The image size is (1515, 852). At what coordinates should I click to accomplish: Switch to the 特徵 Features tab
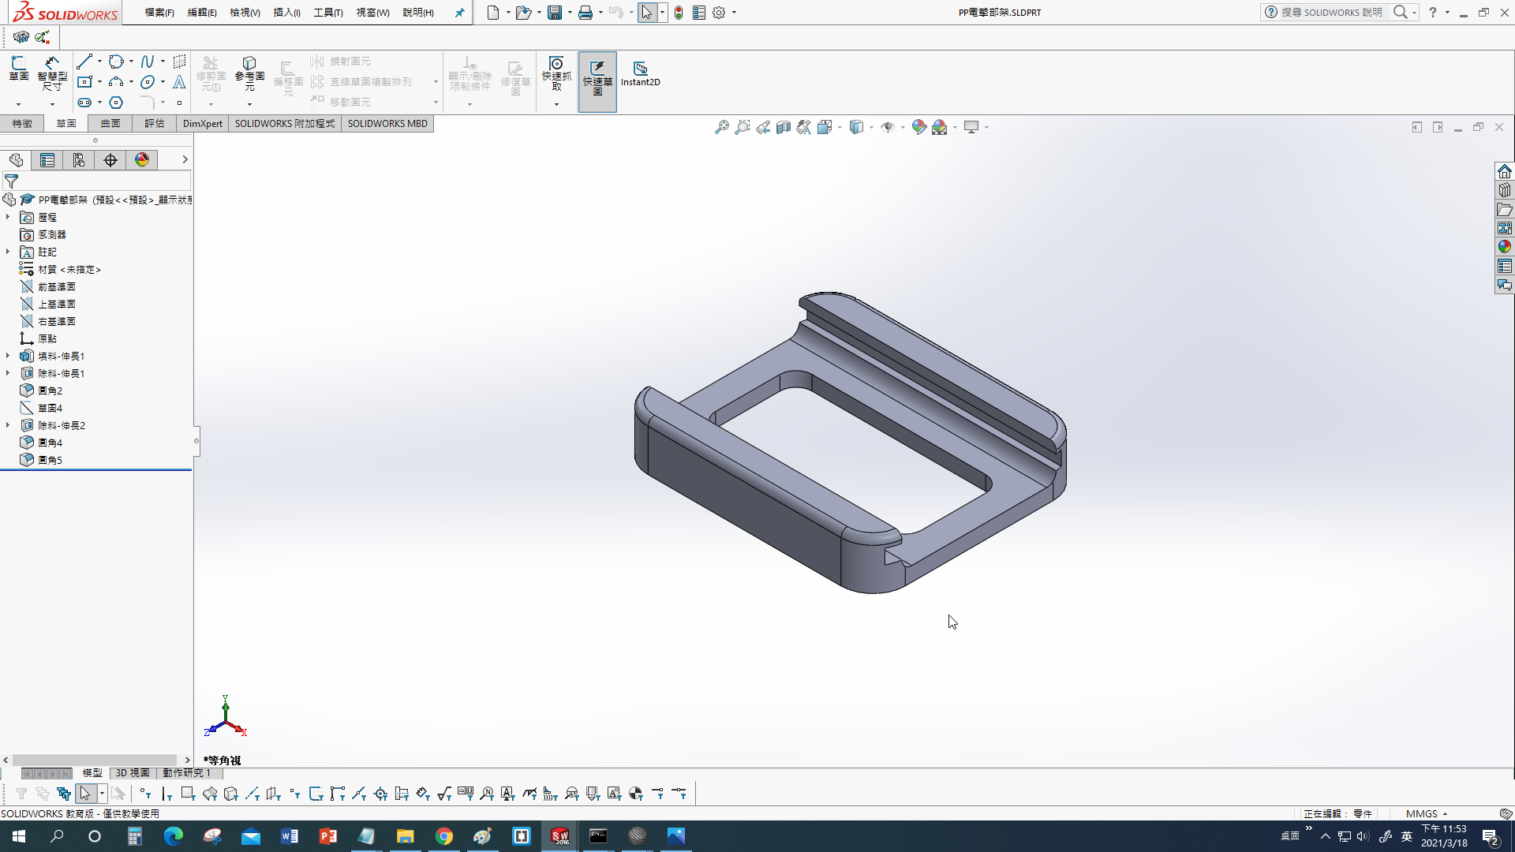pyautogui.click(x=22, y=124)
